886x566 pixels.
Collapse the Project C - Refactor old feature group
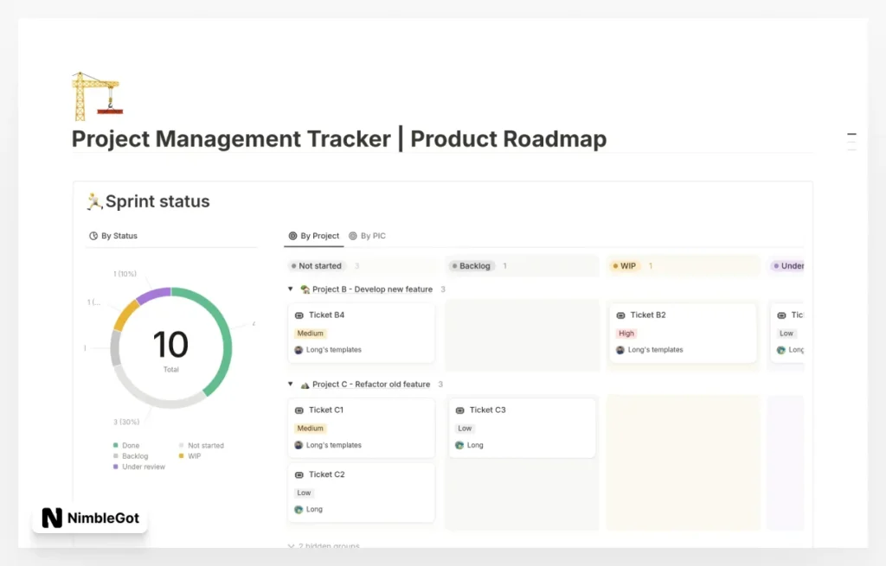point(290,384)
